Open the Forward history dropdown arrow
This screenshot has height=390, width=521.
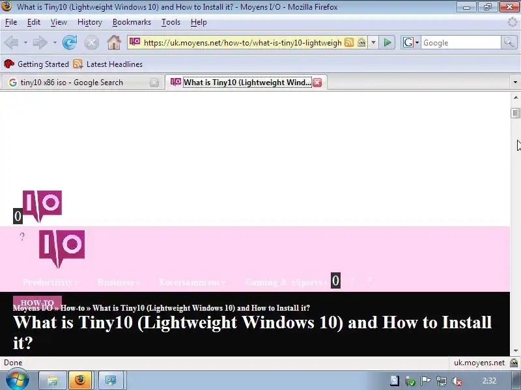coord(55,43)
